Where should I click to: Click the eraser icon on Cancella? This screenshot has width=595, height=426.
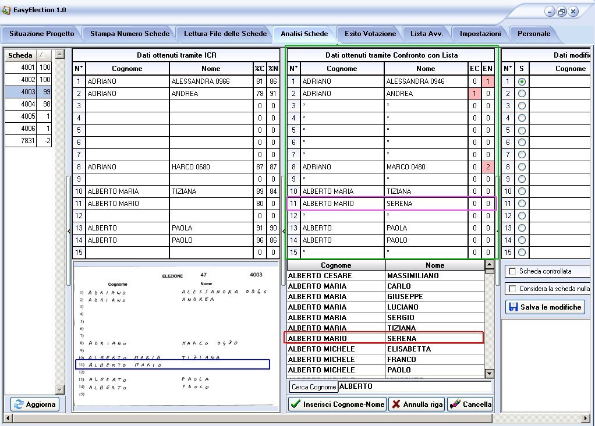pos(455,404)
